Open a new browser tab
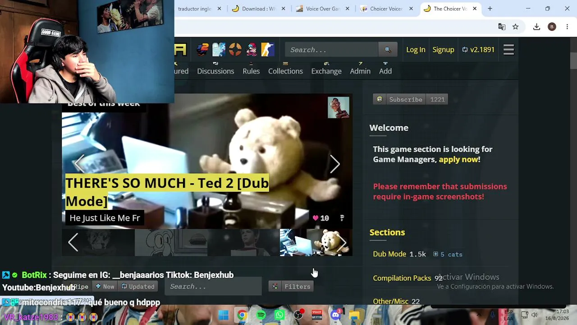 click(490, 9)
